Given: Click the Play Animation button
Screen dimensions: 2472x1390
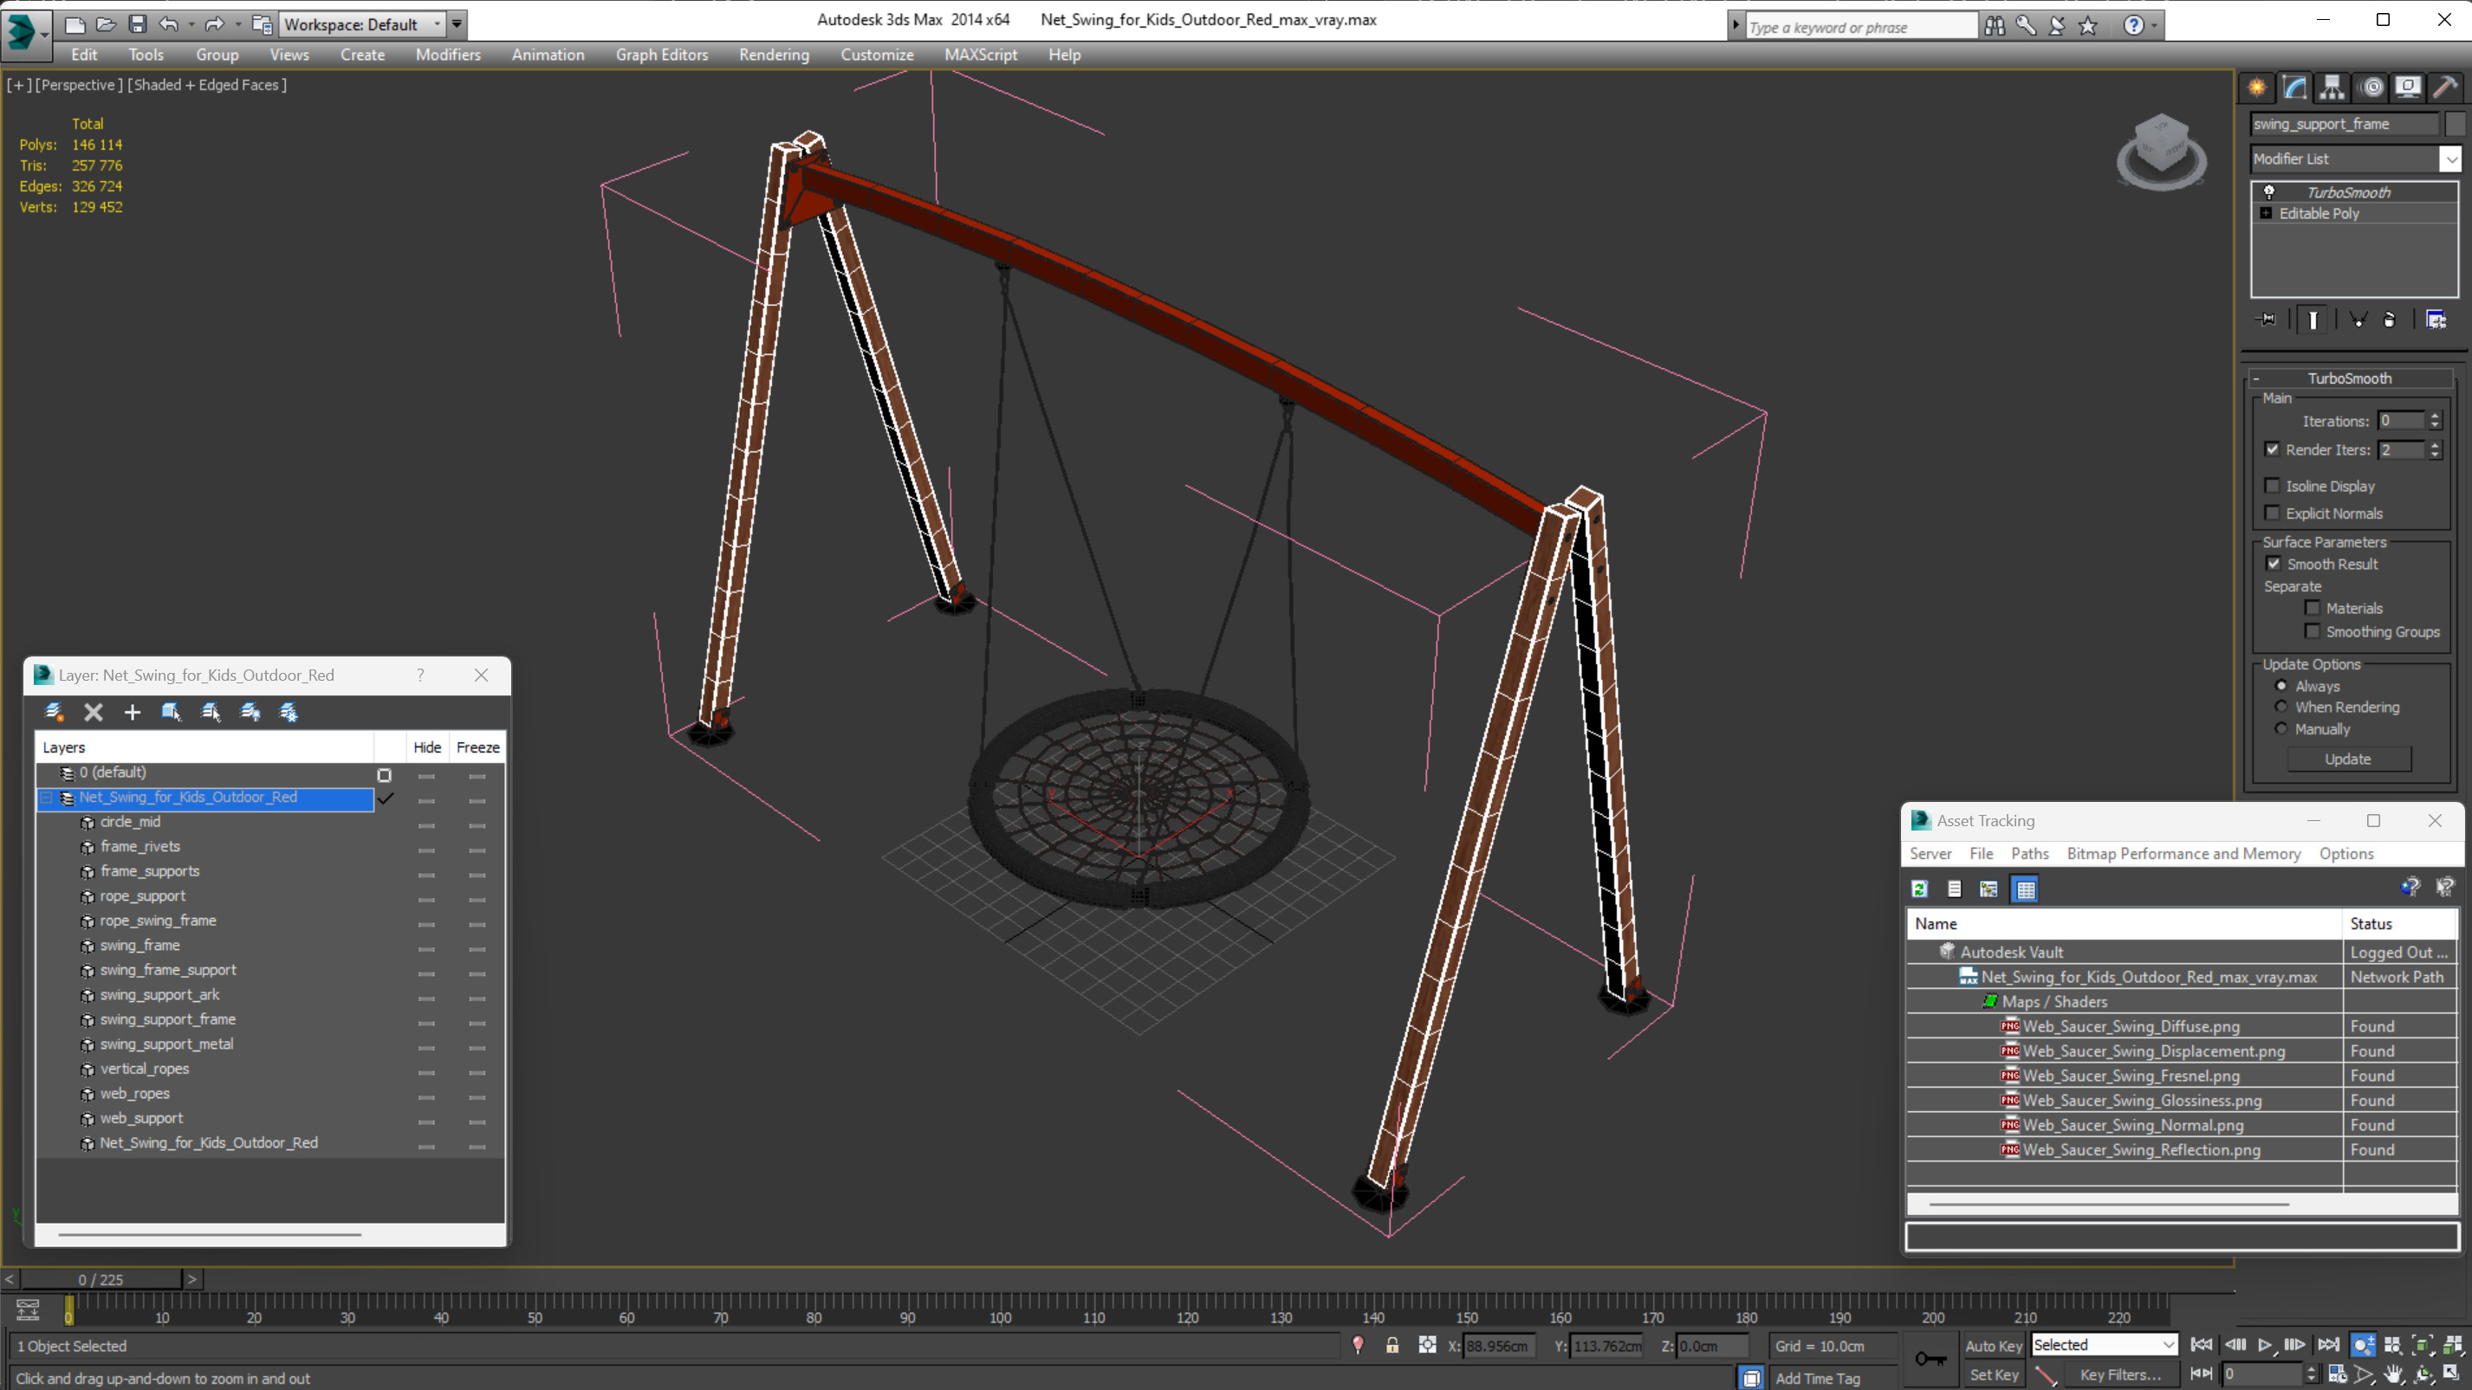Looking at the screenshot, I should (2264, 1345).
